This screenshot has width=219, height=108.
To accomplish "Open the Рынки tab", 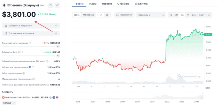I will click(93, 4).
